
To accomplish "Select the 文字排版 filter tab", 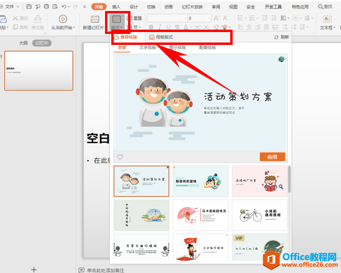I will click(x=148, y=47).
